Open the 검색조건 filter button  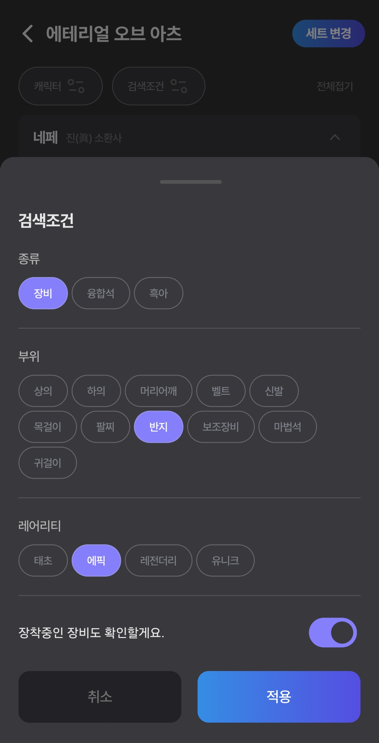[158, 86]
